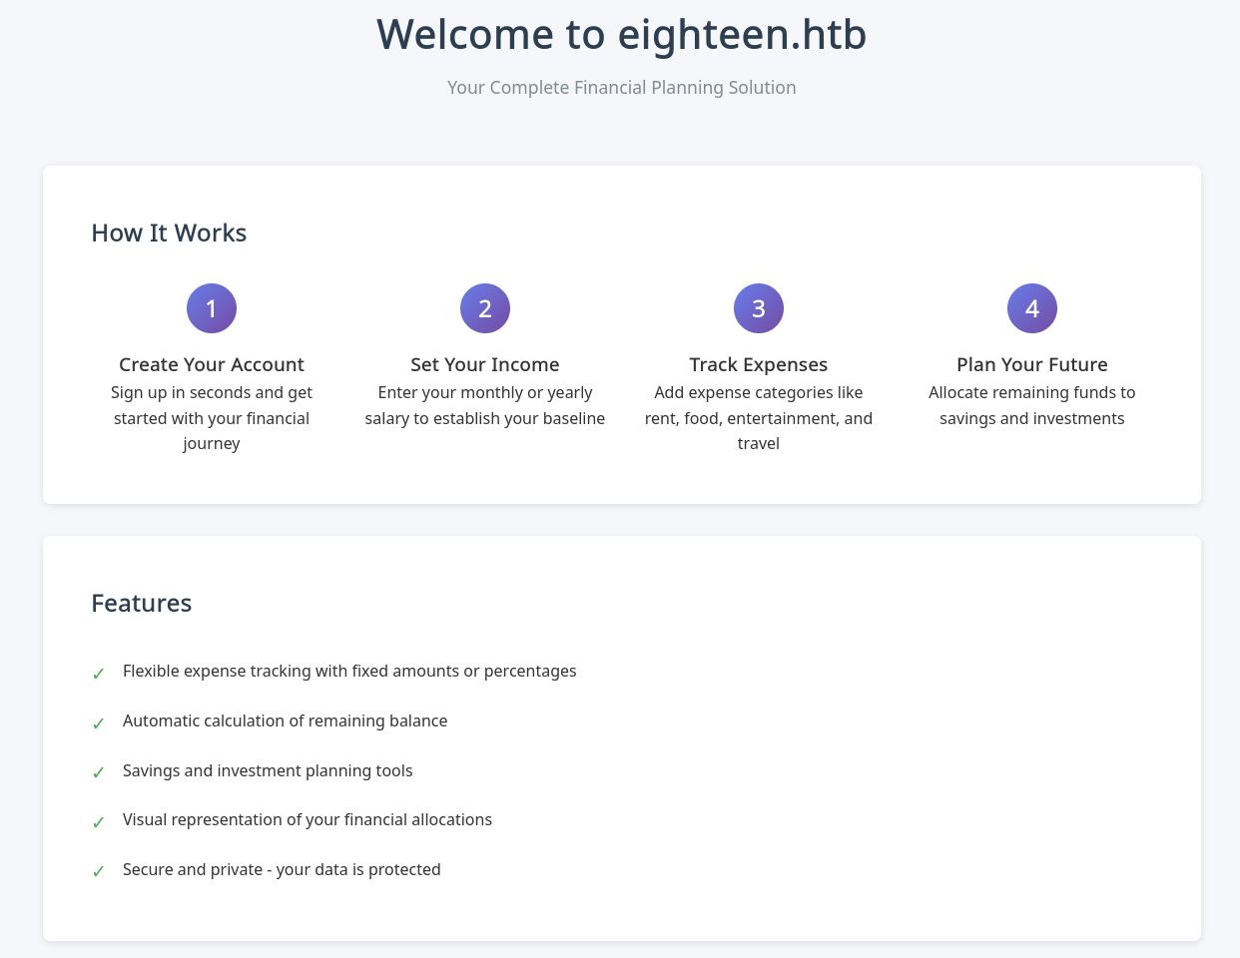1240x958 pixels.
Task: Click 'Your Complete Financial Planning Solution' subtitle
Action: 621,88
